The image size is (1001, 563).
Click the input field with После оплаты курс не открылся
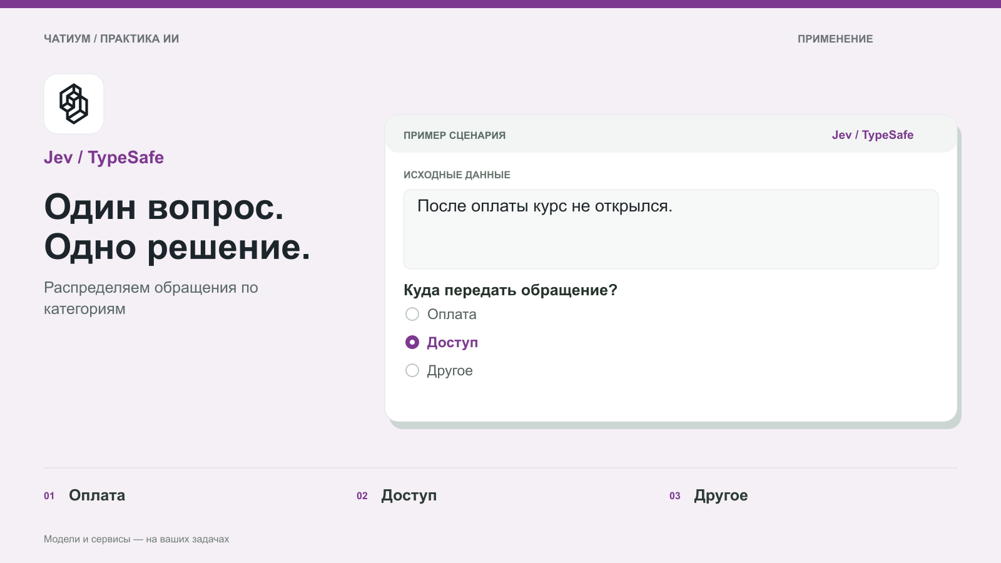(671, 230)
